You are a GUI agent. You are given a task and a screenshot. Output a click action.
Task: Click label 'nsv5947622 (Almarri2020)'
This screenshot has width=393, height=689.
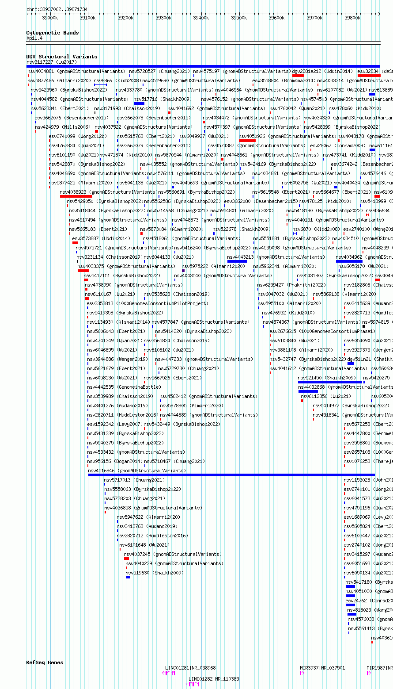[x=148, y=517]
